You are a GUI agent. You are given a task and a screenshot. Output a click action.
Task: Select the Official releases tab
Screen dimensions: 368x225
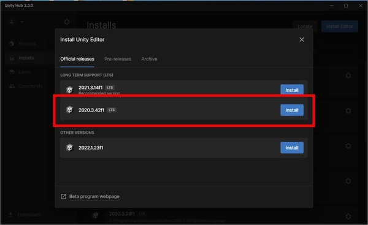77,59
